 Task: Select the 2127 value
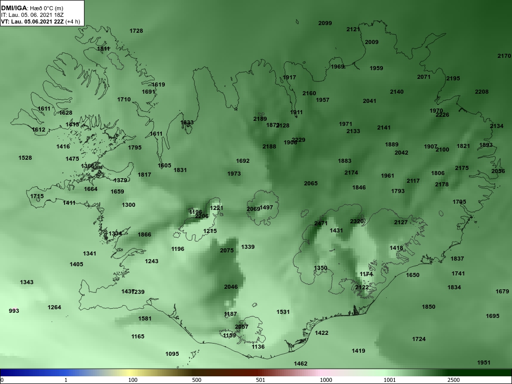click(401, 222)
